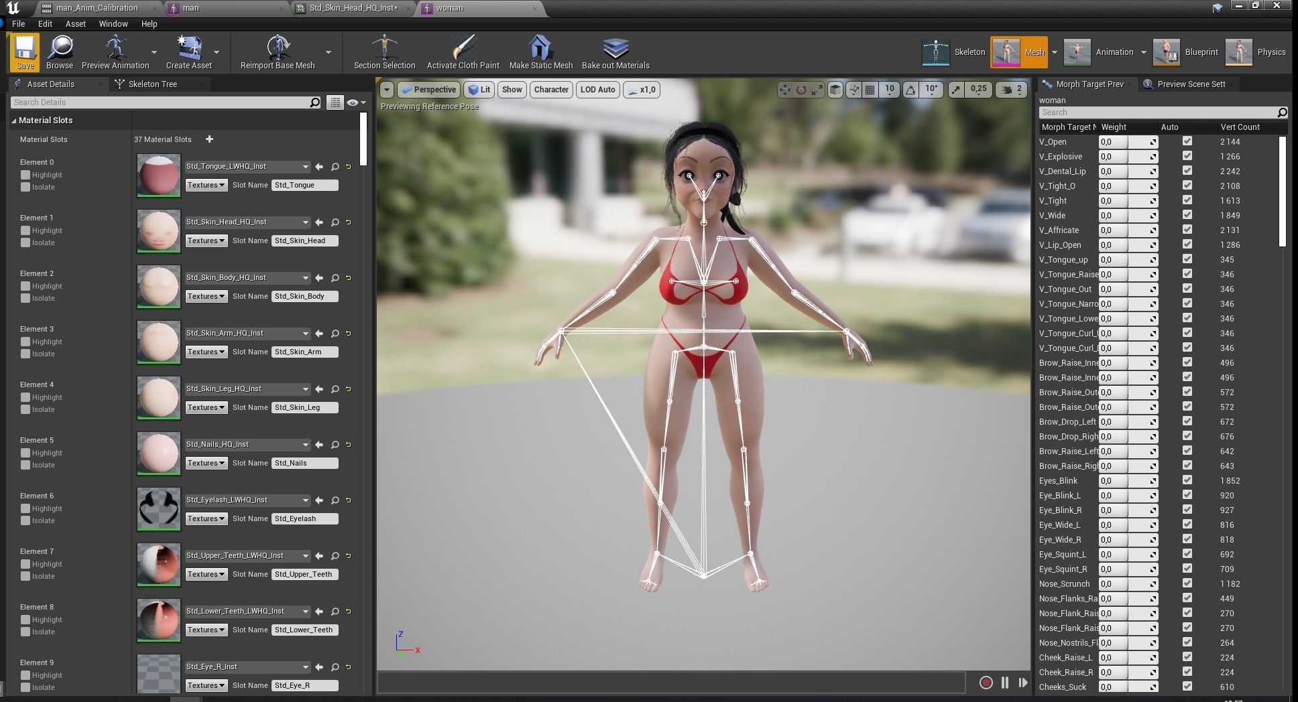Open Browse in the toolbar
The image size is (1298, 702).
tap(60, 52)
